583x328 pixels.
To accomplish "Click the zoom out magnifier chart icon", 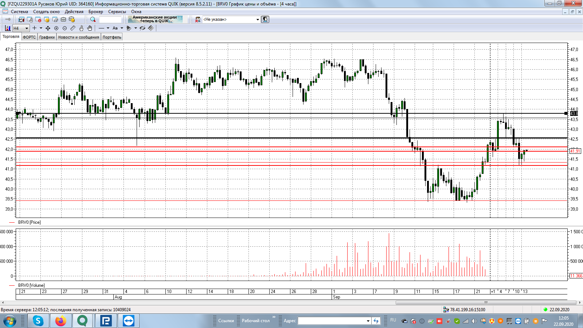I will click(x=64, y=28).
